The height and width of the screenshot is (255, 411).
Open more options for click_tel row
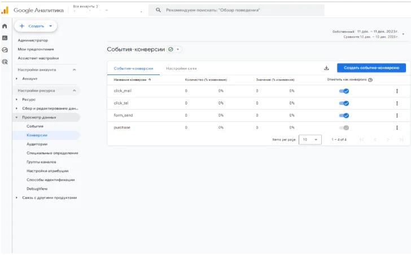[397, 103]
